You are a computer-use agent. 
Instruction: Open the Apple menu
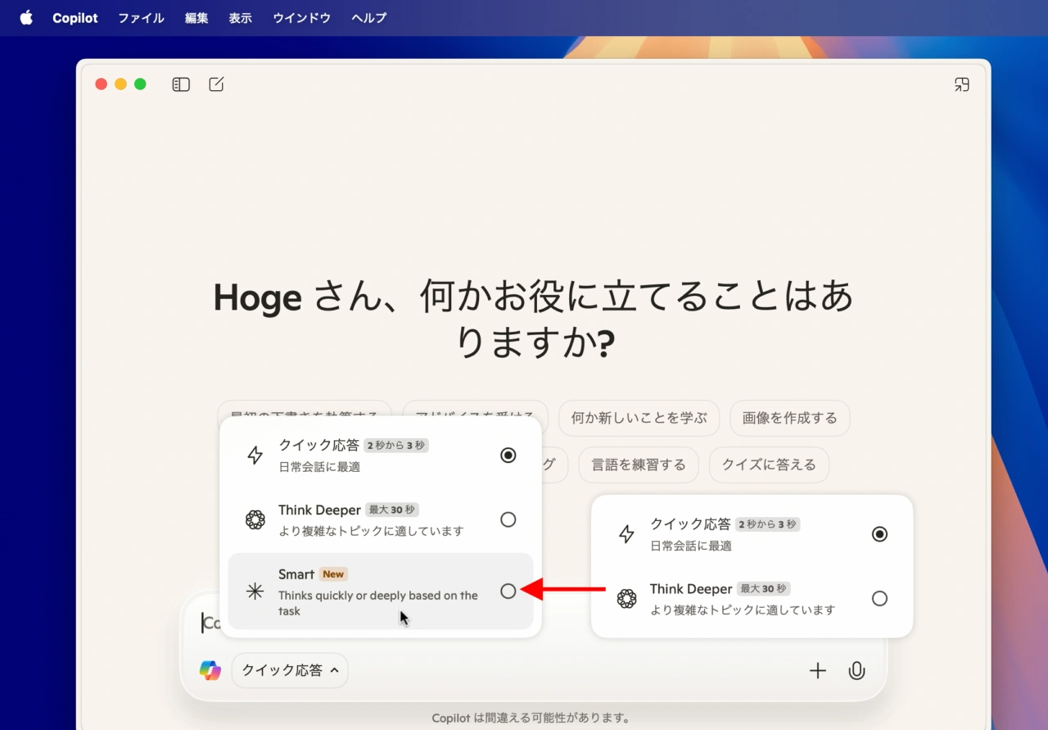click(25, 17)
